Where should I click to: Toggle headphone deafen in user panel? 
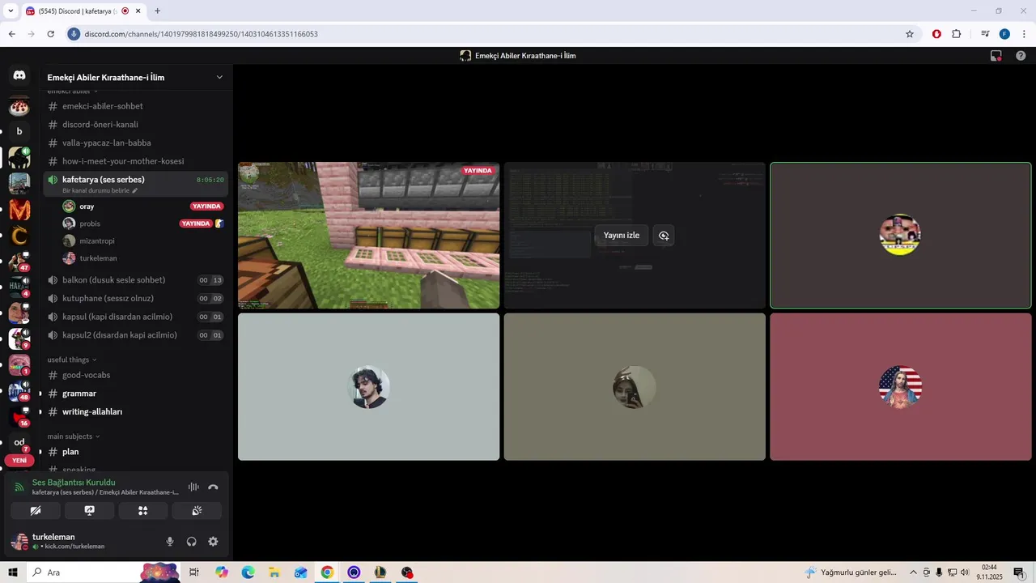click(192, 542)
